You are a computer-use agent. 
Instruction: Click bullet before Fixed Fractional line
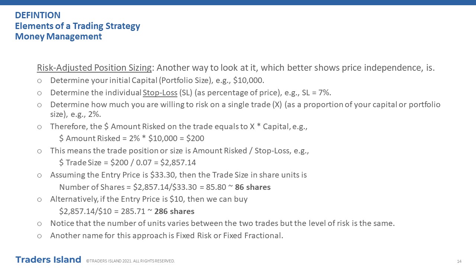click(39, 236)
